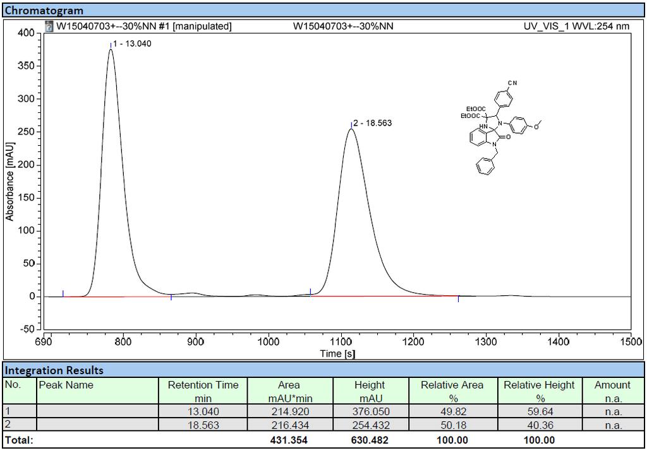Click the 'Amount n.a.' column header
Viewport: 647px width, 453px height.
613,391
